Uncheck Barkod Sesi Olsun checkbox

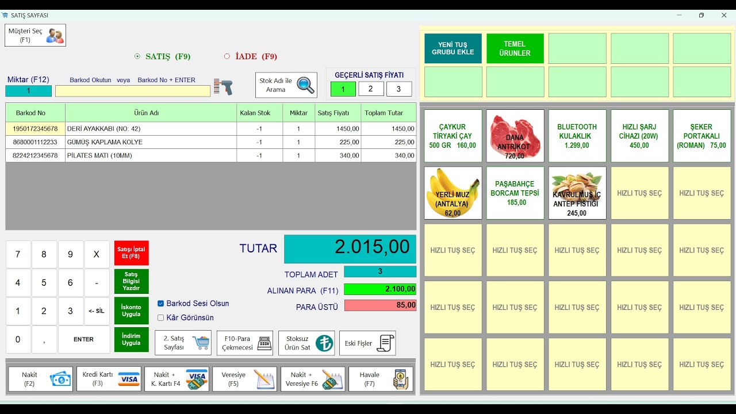coord(161,304)
